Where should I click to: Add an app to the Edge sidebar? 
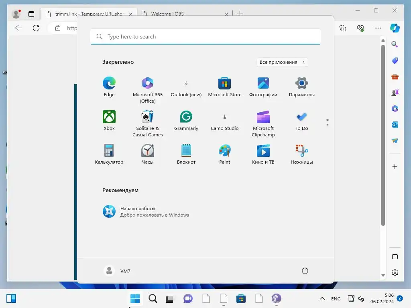click(395, 167)
